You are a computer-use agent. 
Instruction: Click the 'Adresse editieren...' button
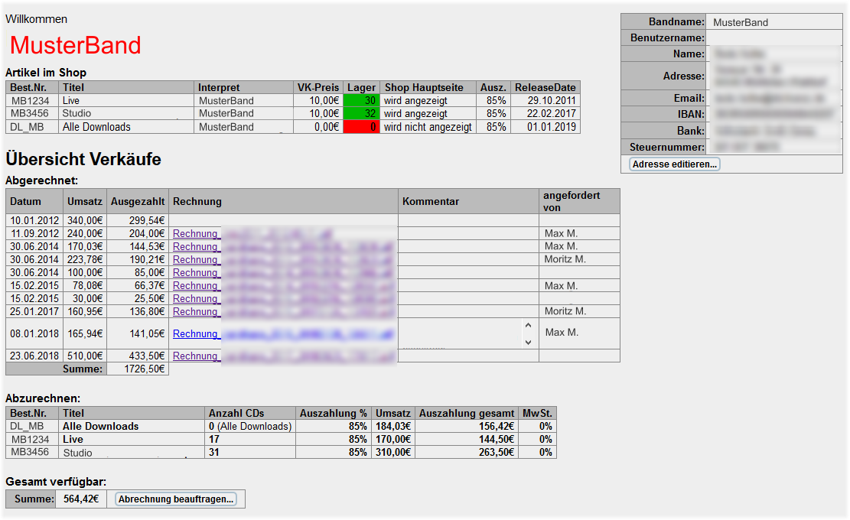tap(674, 164)
